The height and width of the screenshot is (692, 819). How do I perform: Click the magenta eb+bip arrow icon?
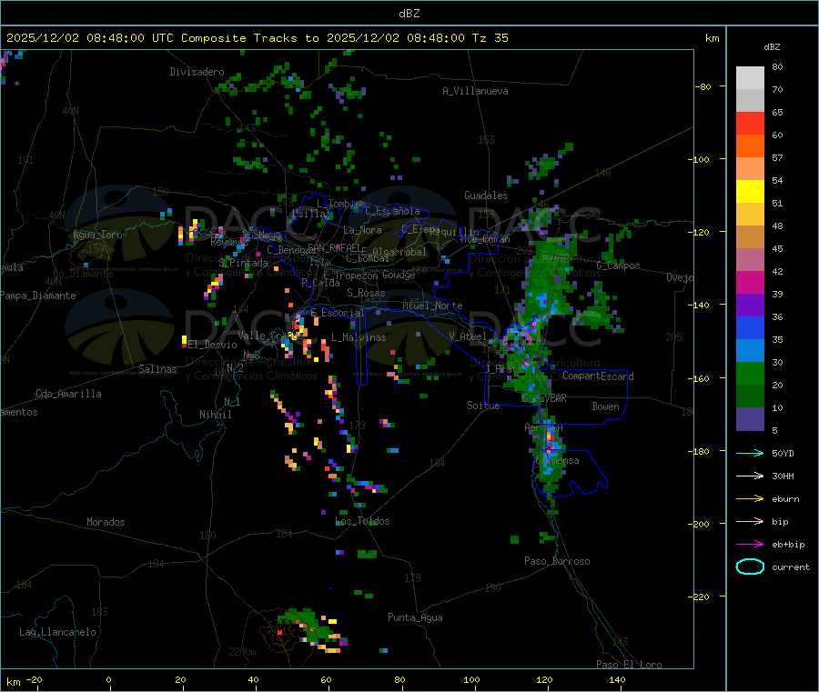[750, 544]
